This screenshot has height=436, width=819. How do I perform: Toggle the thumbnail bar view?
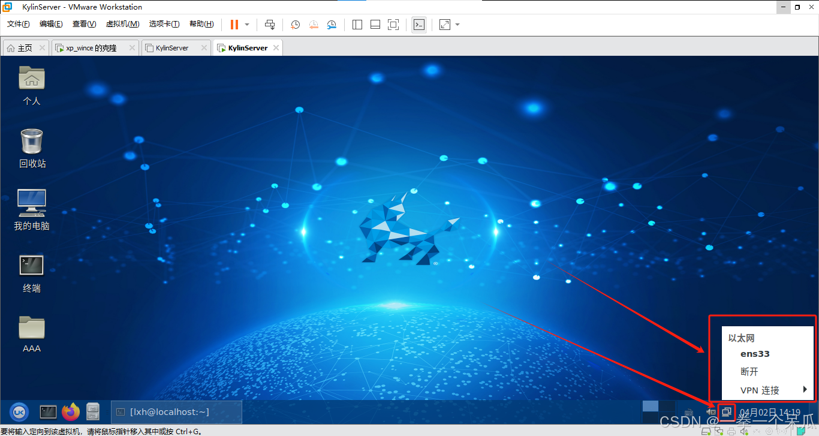[x=375, y=25]
